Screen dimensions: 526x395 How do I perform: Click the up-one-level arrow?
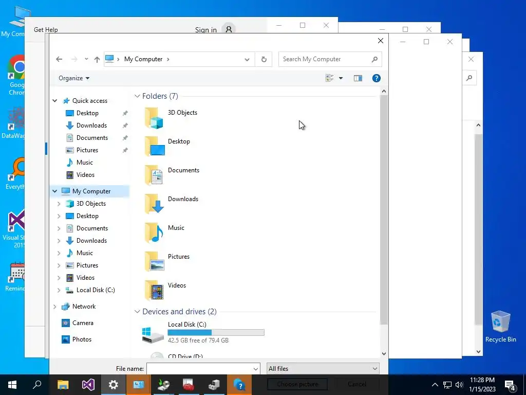(x=97, y=60)
